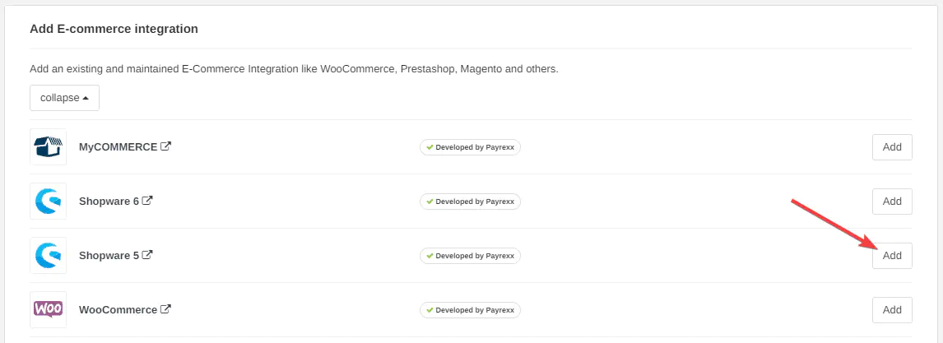Open MyCOMMERCE external link icon
The width and height of the screenshot is (943, 343).
click(166, 146)
